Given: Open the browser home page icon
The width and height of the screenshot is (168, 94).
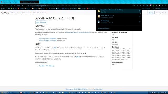Looking at the screenshot, I should (12, 6).
